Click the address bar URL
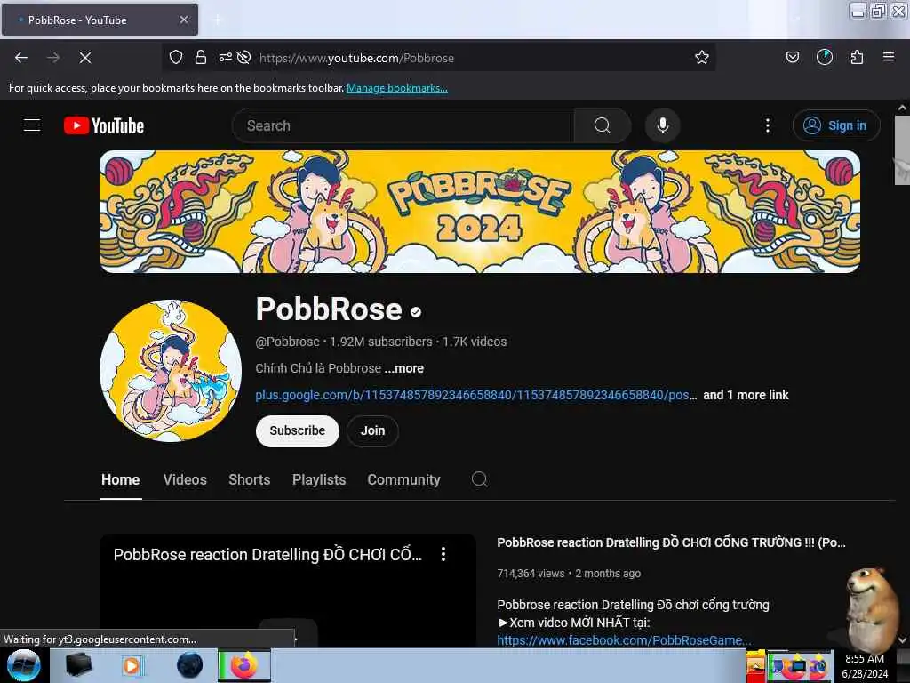The image size is (910, 683). [356, 58]
